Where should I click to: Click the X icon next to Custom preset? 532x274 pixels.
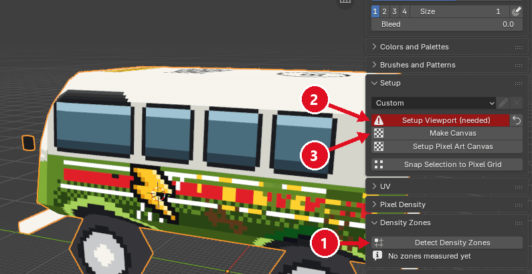[516, 103]
